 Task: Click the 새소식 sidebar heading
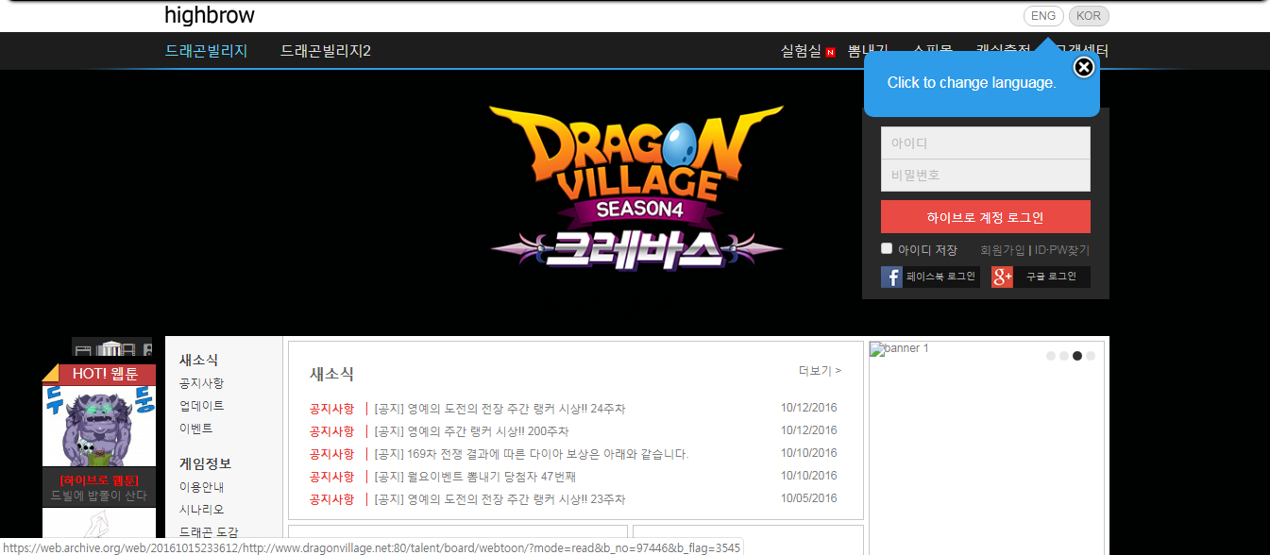coord(198,360)
